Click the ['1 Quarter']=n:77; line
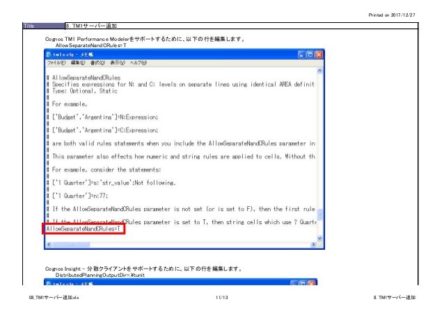Screen dimensions: 444x313 77,196
